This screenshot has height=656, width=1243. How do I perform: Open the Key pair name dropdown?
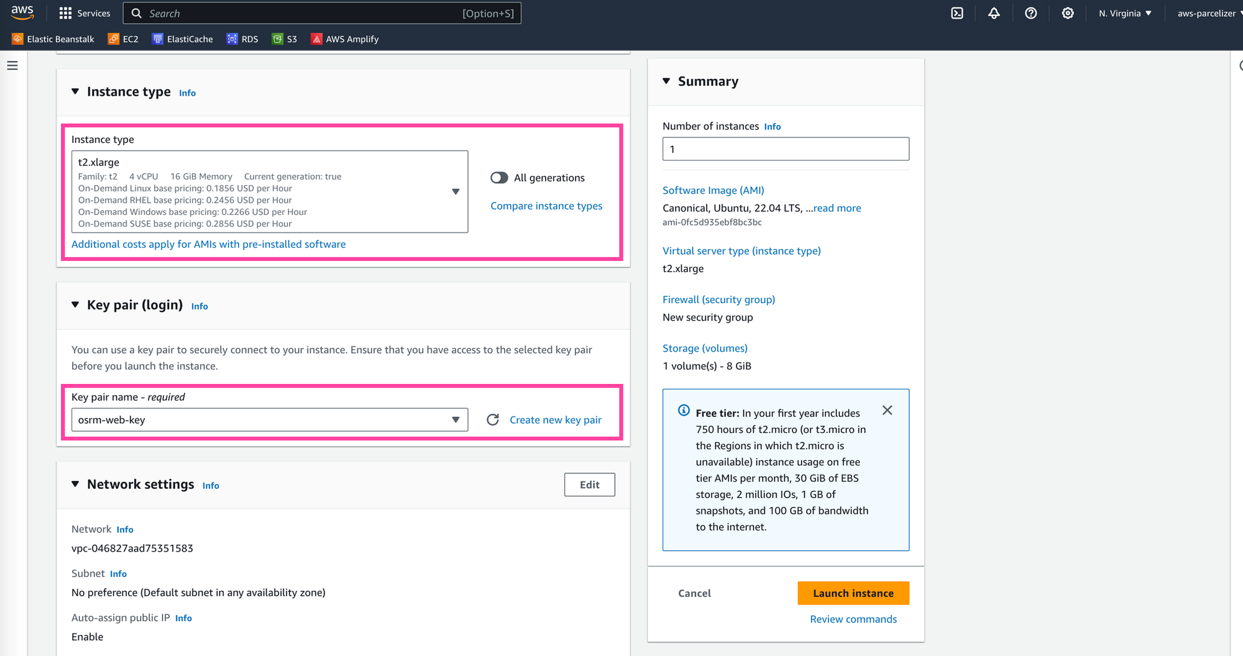[456, 419]
